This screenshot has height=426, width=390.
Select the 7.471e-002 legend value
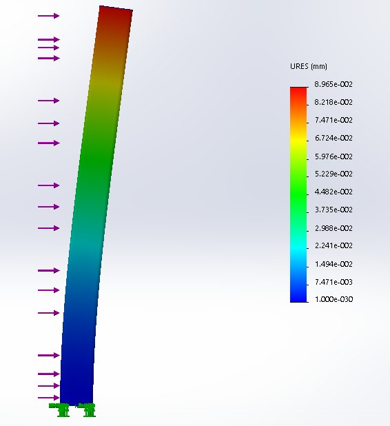(x=333, y=120)
